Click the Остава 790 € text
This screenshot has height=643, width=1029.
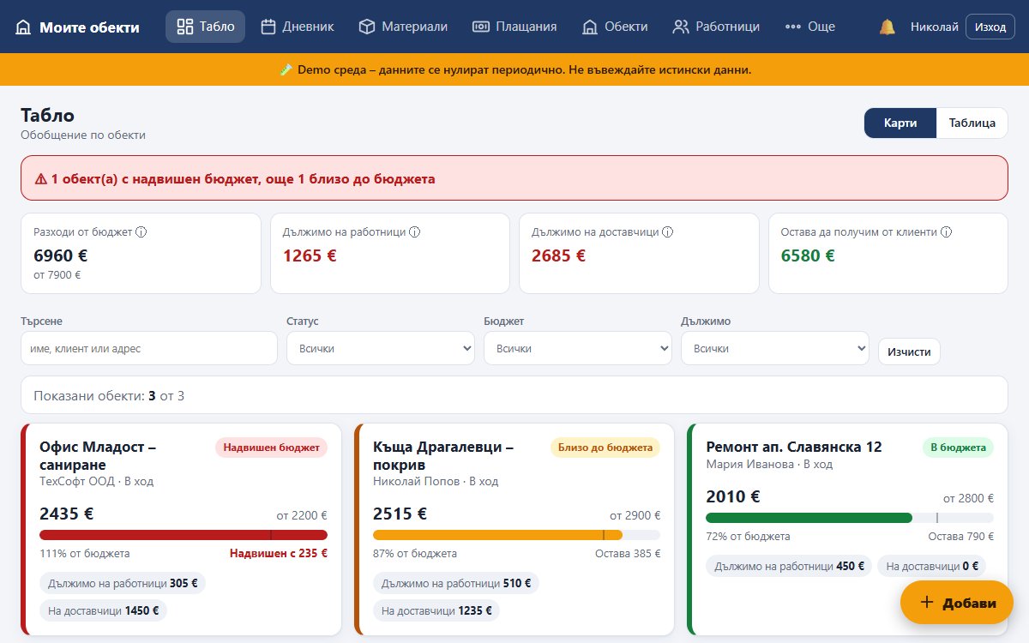(961, 537)
